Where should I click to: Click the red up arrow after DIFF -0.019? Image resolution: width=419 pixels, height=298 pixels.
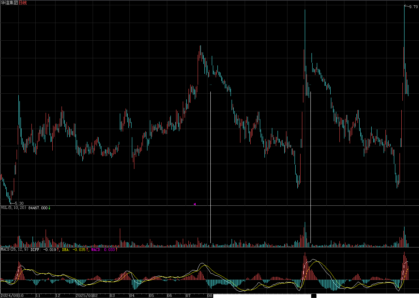pyautogui.click(x=58, y=249)
